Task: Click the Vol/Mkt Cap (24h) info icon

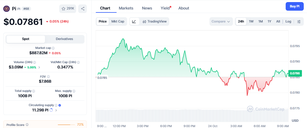Action: pyautogui.click(x=78, y=62)
